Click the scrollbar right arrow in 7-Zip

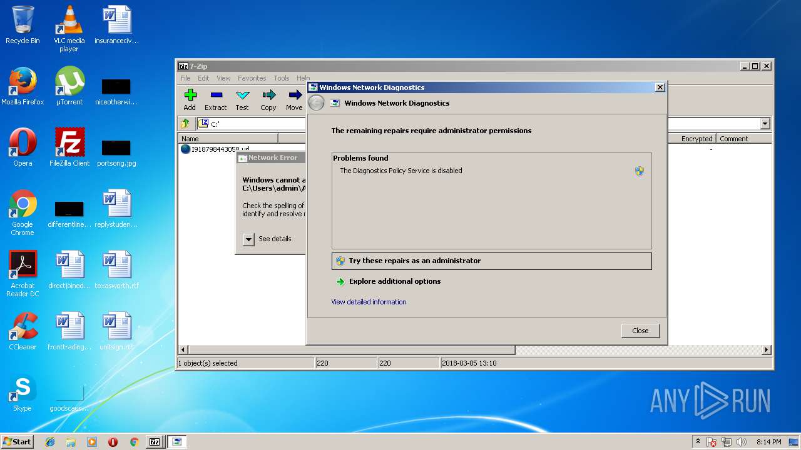coord(767,350)
